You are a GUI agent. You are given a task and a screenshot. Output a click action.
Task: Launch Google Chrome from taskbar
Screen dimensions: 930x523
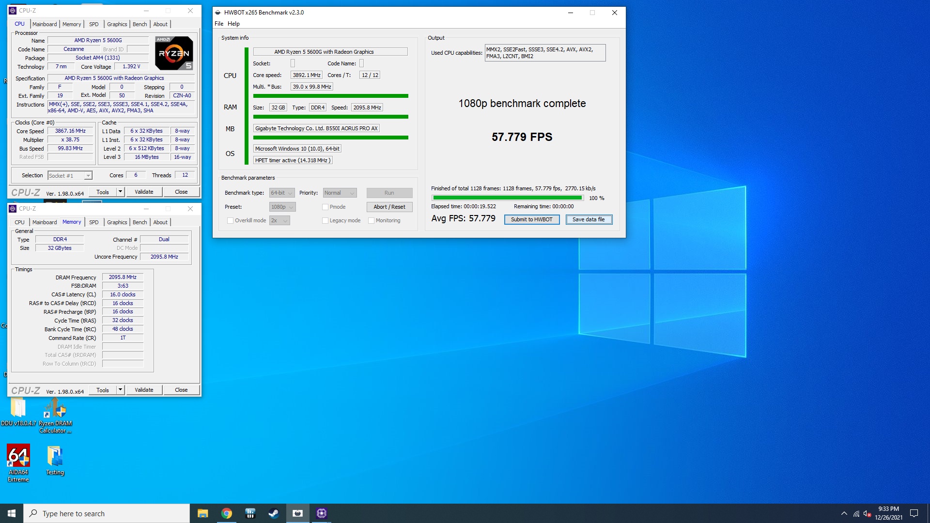[x=227, y=513]
